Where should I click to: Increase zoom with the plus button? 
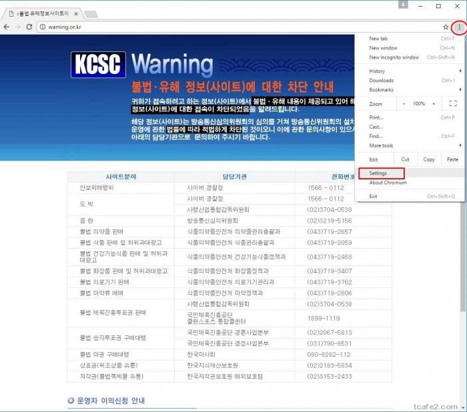click(434, 104)
